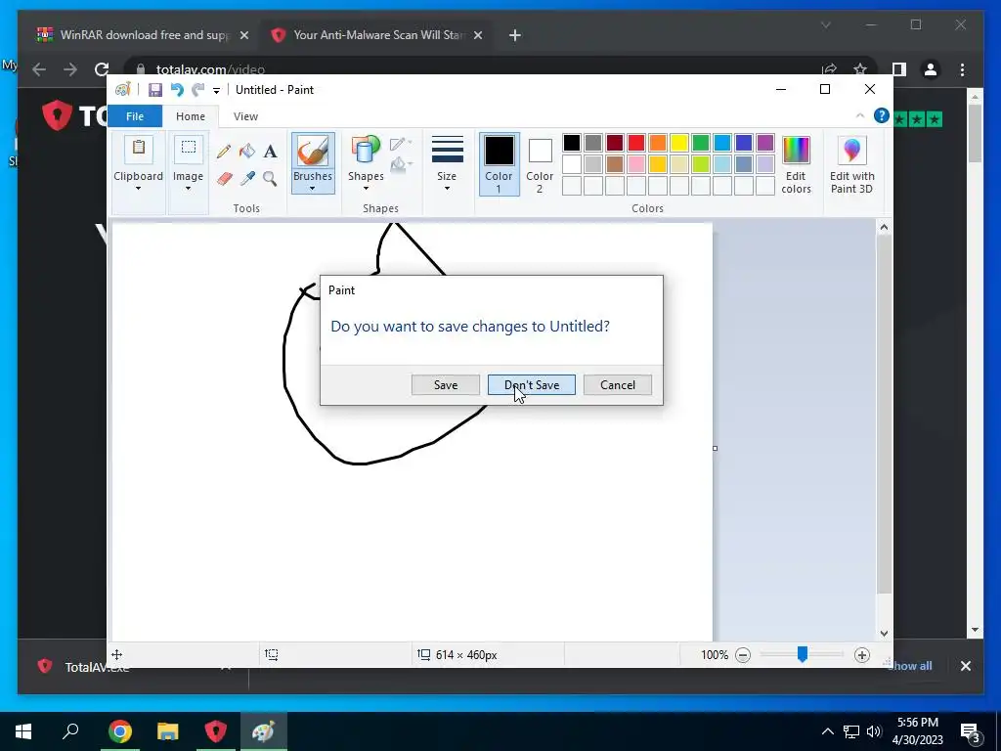Click Don't Save in the dialog
The height and width of the screenshot is (751, 1001).
click(x=532, y=385)
